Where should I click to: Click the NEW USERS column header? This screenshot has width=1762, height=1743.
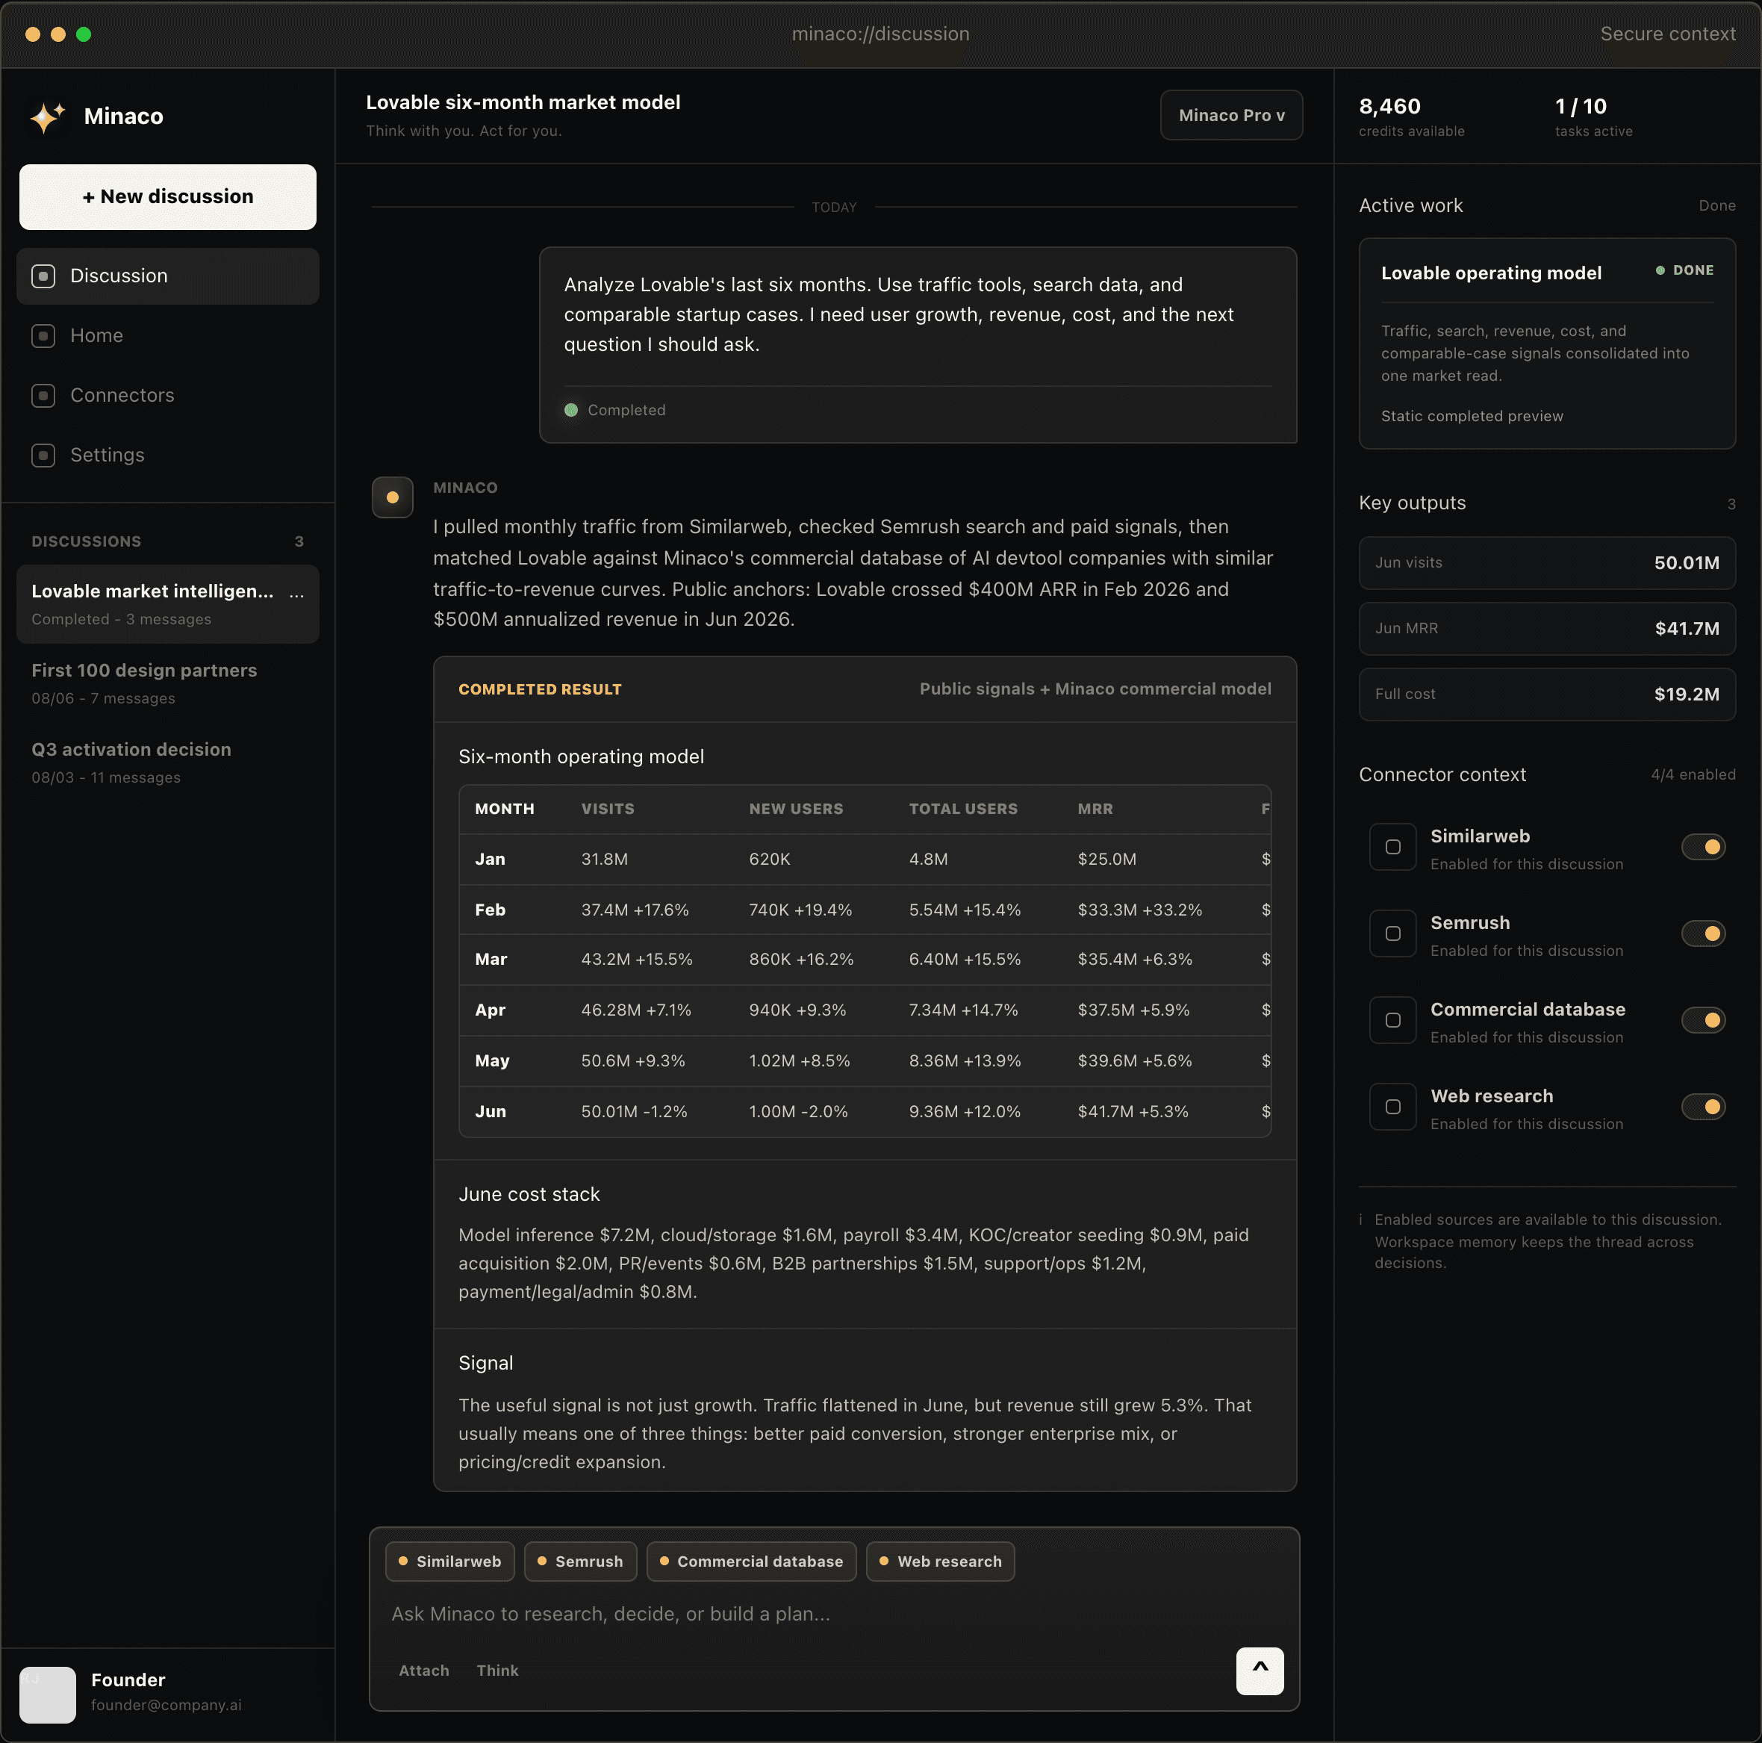[796, 809]
